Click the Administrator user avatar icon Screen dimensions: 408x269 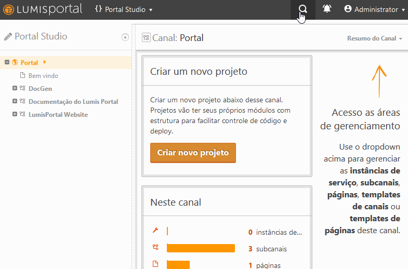[348, 9]
